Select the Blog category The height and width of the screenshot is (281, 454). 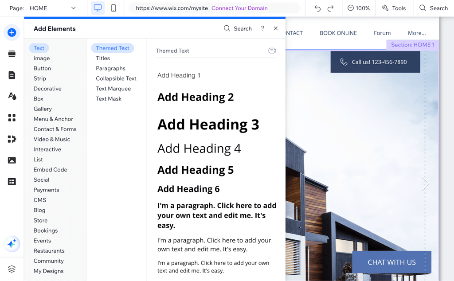[39, 210]
